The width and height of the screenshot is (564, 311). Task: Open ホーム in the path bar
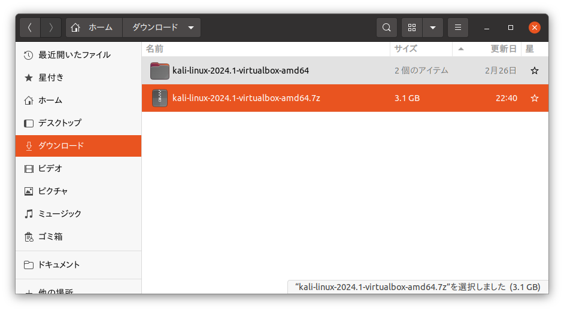pos(94,28)
